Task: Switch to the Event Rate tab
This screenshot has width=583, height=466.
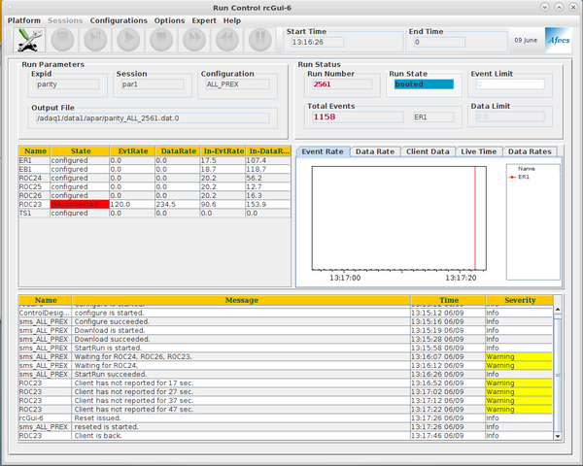Action: [x=323, y=151]
